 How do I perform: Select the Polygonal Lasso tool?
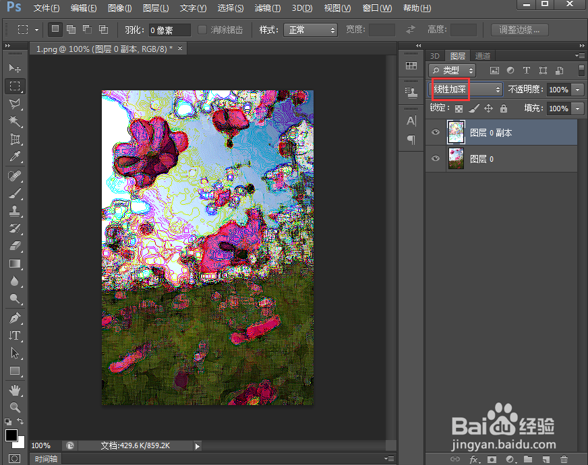pyautogui.click(x=15, y=104)
